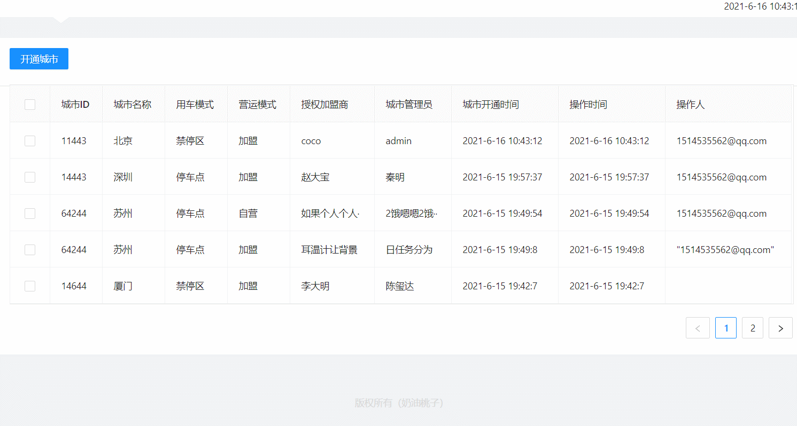Select the first 苏州 row checkbox
797x426 pixels.
(x=30, y=213)
